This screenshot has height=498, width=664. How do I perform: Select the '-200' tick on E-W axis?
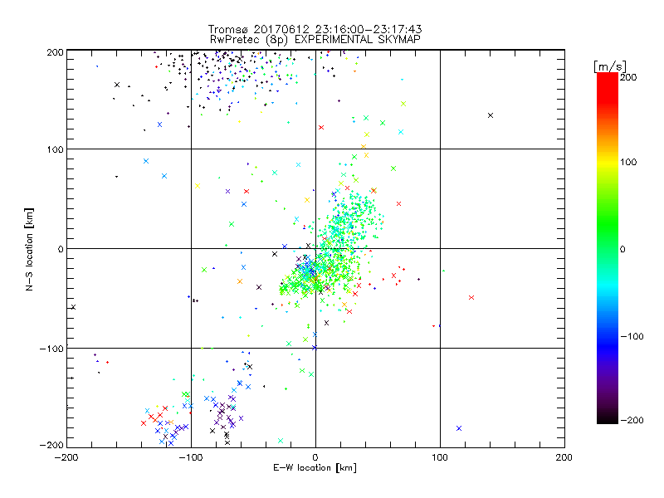tap(67, 457)
